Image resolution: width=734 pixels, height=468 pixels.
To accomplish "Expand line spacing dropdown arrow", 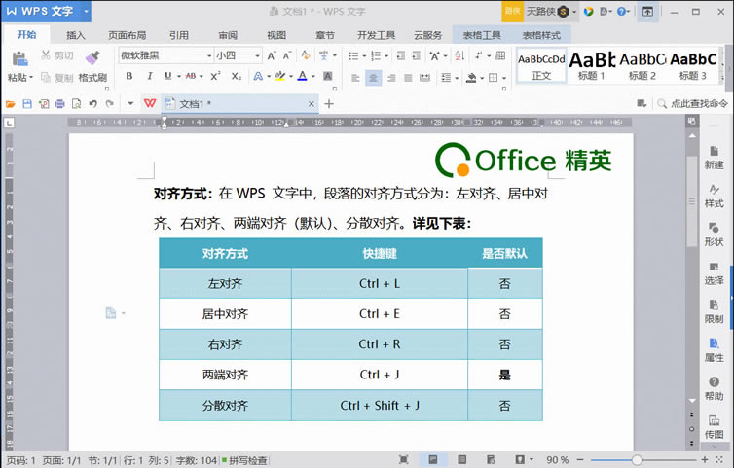I will point(456,78).
